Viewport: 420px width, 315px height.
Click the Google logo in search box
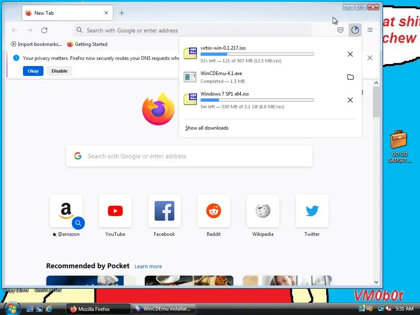click(78, 156)
